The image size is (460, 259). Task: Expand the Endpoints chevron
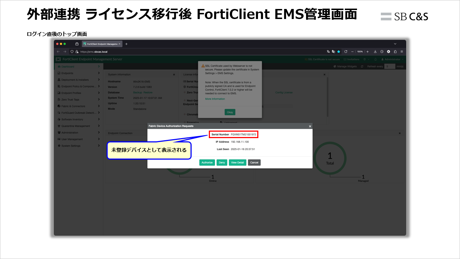pyautogui.click(x=99, y=73)
